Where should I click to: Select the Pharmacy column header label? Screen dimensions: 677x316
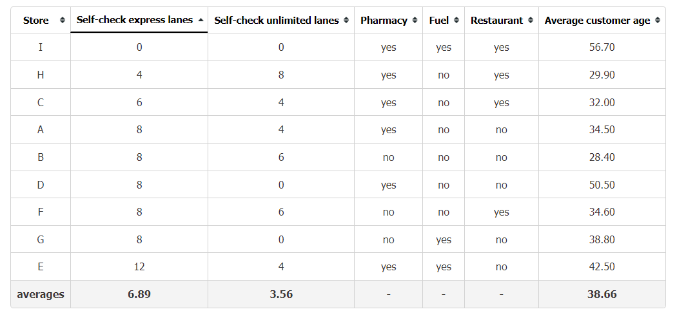384,20
